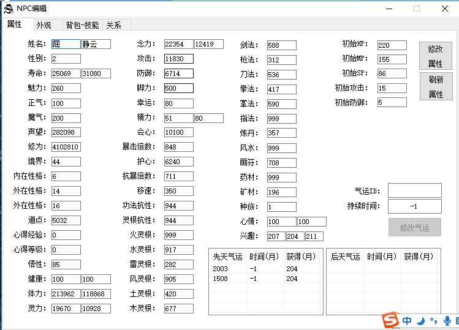Click the 后天气运 column header
The image size is (459, 330).
(346, 257)
